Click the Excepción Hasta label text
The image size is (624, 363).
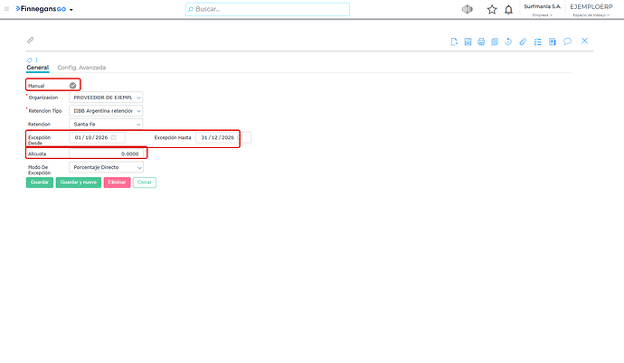click(173, 137)
